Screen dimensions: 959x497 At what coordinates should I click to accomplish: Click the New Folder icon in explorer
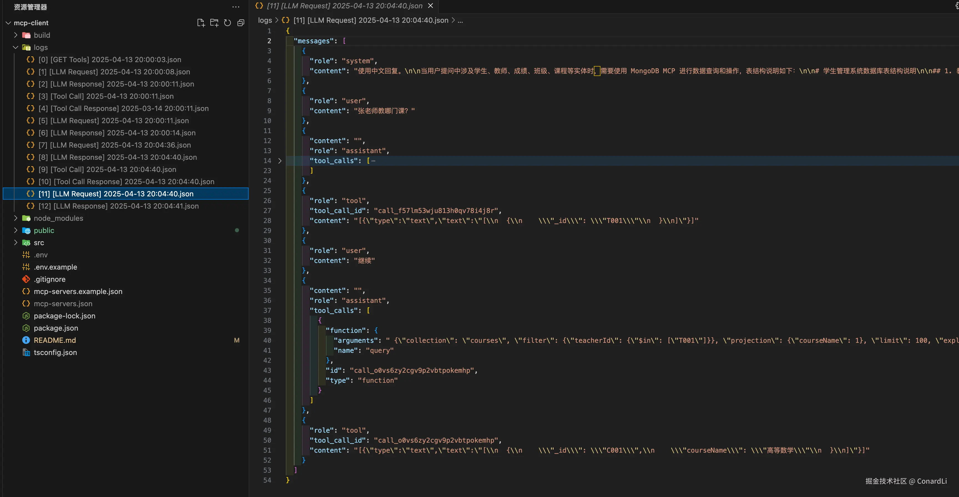tap(214, 23)
